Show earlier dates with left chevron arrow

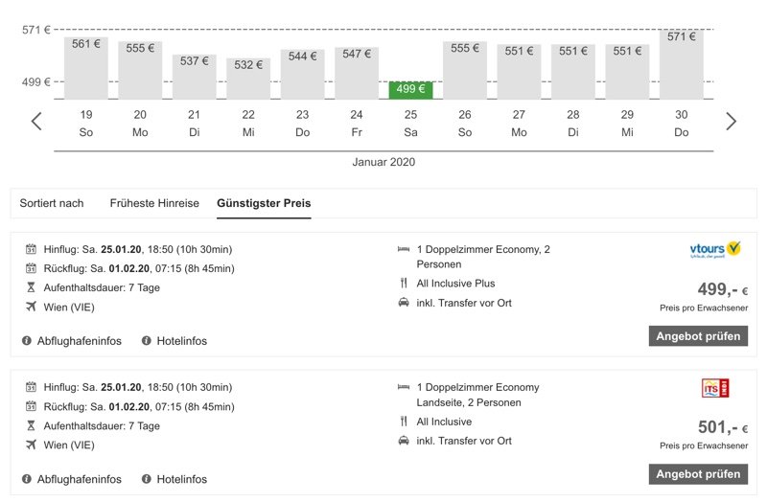(36, 122)
